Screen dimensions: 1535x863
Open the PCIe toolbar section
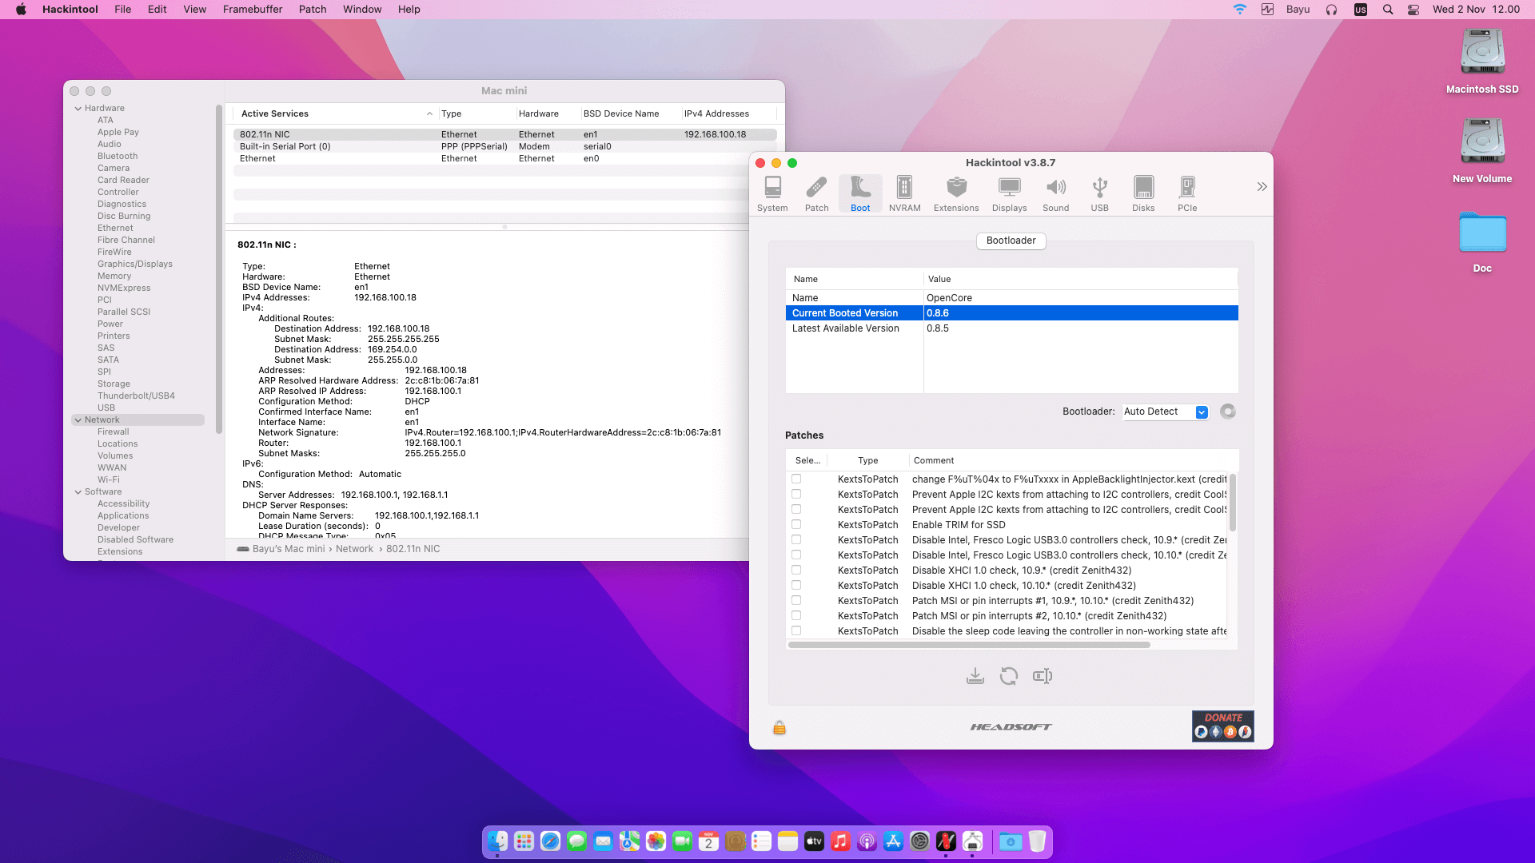tap(1186, 193)
